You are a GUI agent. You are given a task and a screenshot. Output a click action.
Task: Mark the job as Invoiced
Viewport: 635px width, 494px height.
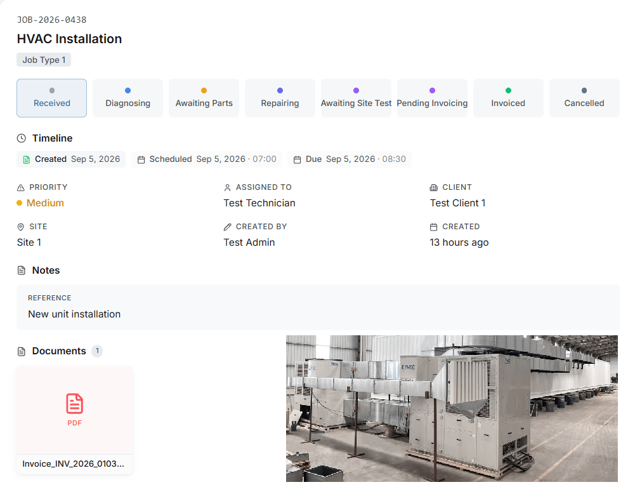pyautogui.click(x=508, y=98)
